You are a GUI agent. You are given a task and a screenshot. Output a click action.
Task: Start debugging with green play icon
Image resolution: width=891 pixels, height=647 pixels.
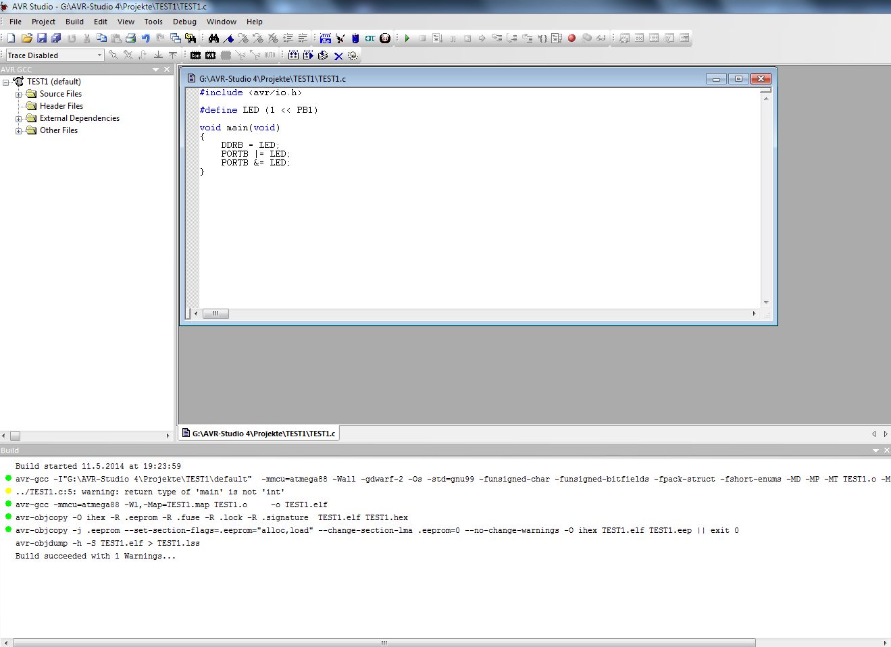pyautogui.click(x=407, y=38)
